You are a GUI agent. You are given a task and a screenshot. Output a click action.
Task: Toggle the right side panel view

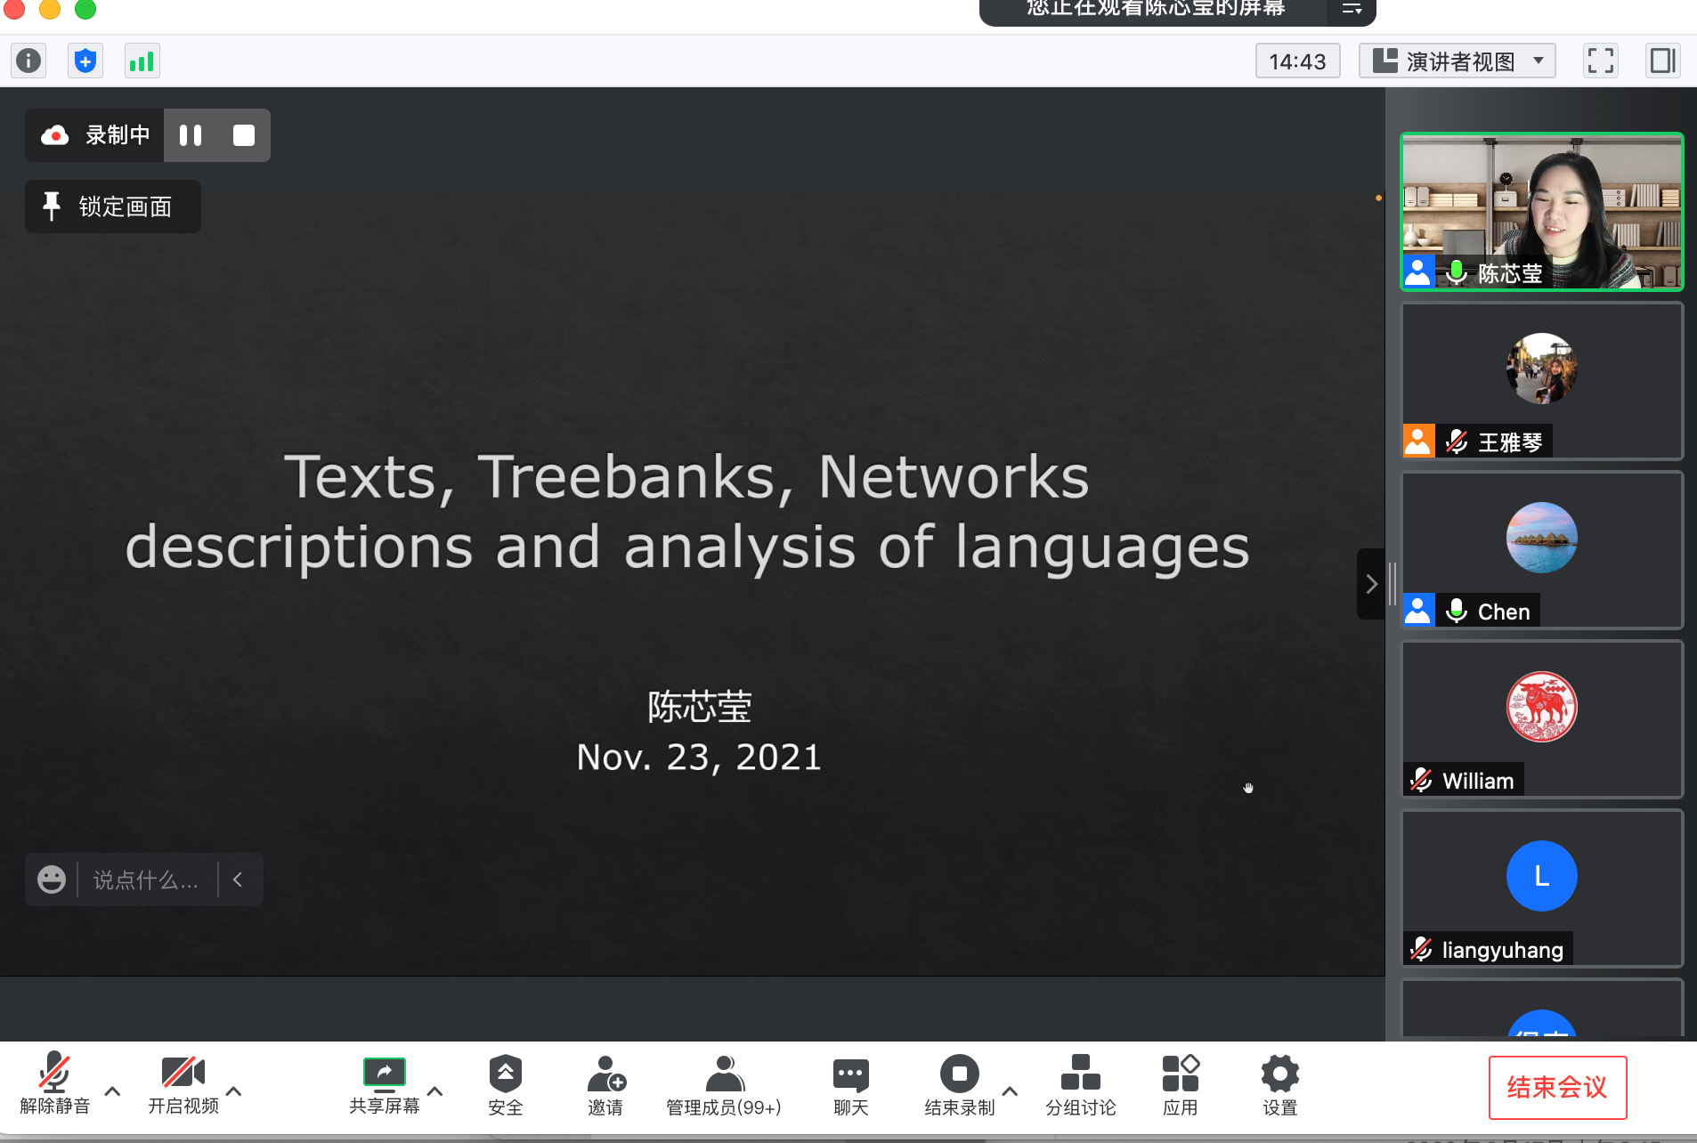coord(1662,61)
